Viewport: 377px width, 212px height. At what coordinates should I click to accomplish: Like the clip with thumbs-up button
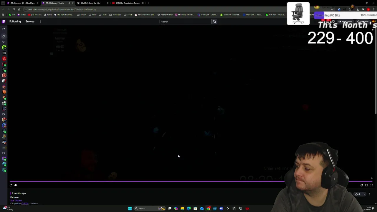(358, 194)
